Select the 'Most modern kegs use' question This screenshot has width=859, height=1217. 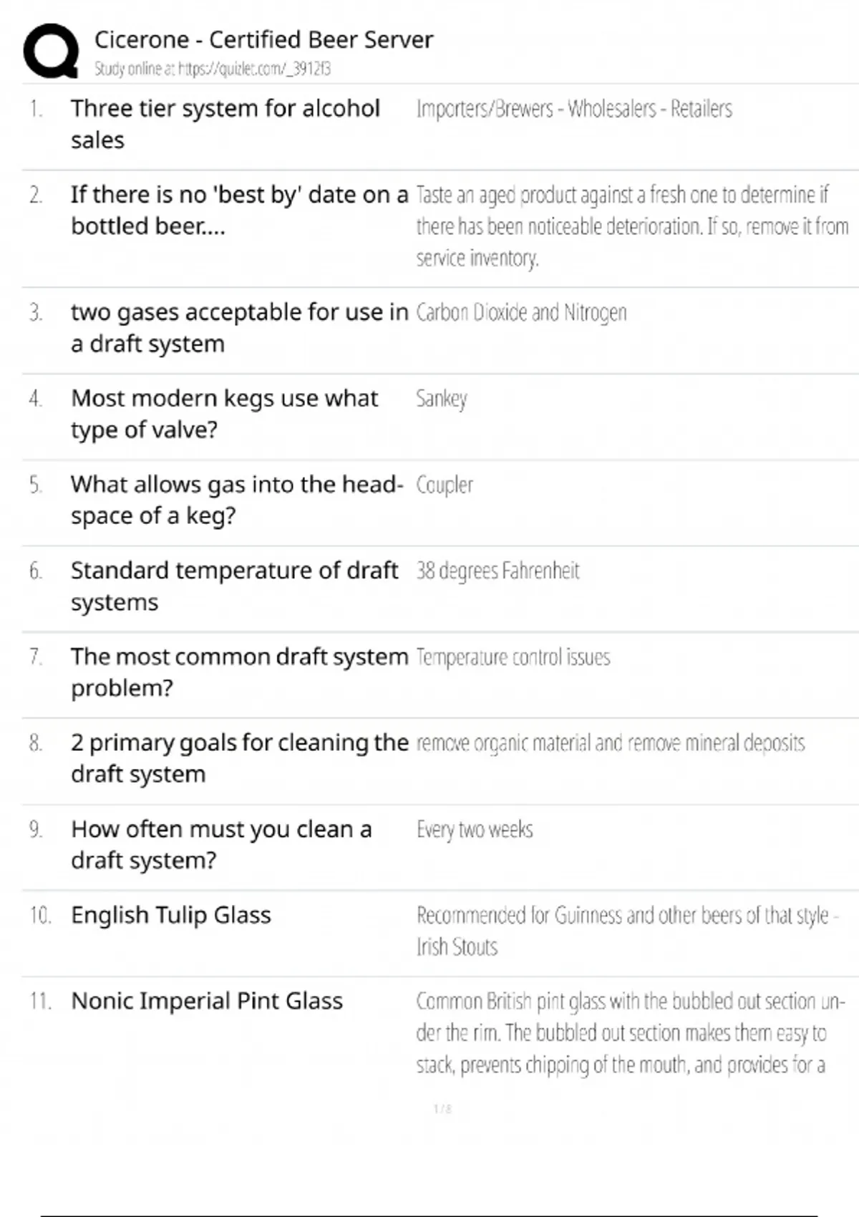(224, 414)
